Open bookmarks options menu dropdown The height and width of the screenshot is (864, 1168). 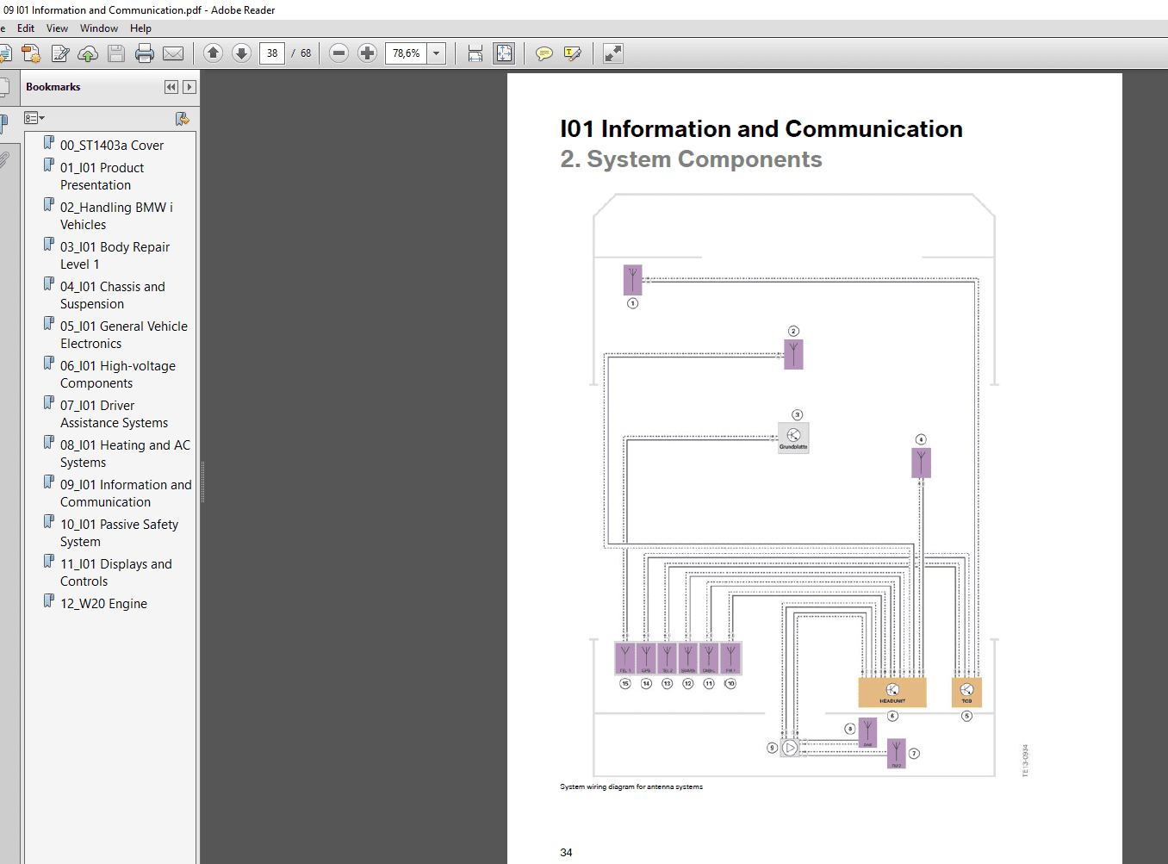[34, 118]
